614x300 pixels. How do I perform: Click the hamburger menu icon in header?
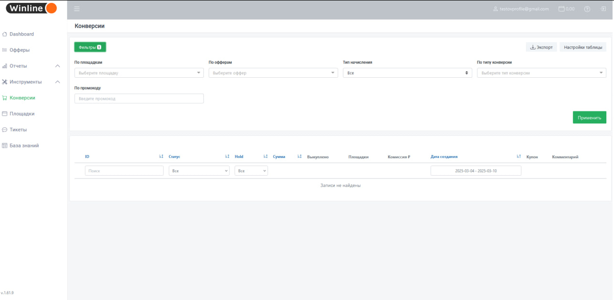[x=77, y=9]
